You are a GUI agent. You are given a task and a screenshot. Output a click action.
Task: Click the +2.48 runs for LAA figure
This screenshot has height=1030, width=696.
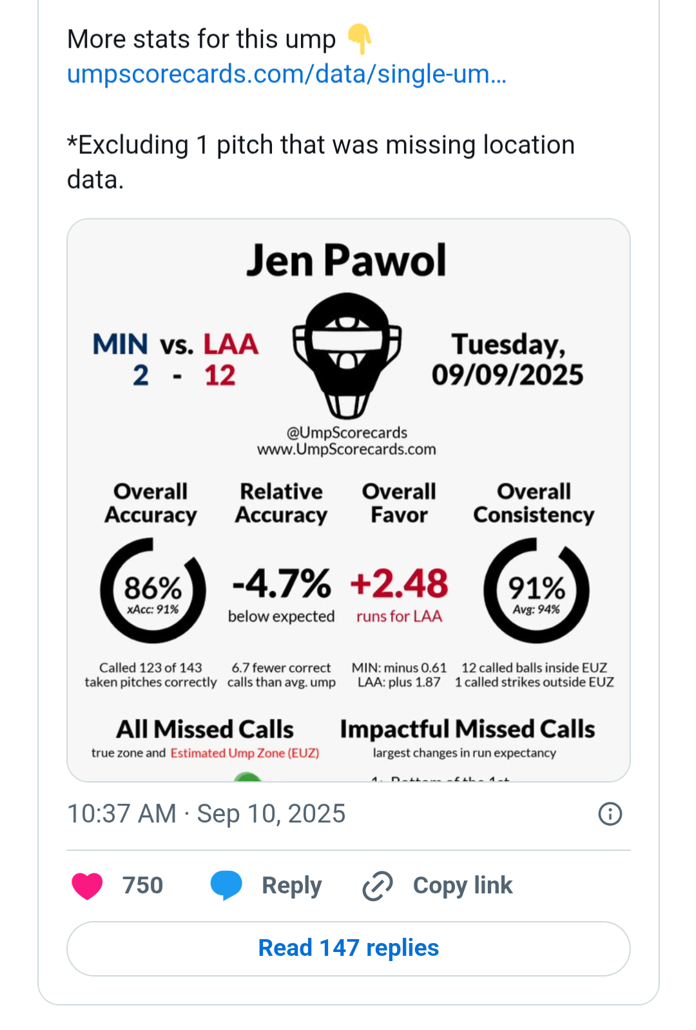(399, 584)
